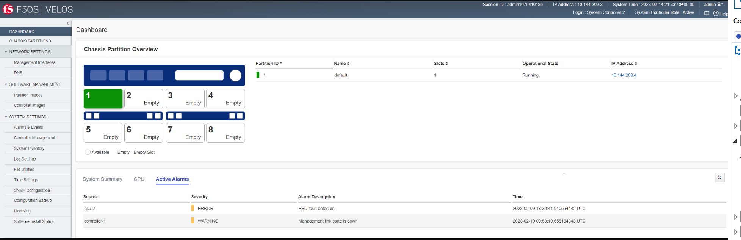
Task: Open the documentation book icon in header
Action: pos(707,13)
